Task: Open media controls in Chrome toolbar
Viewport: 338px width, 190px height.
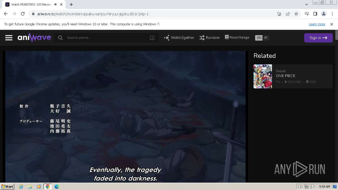Action: click(307, 14)
